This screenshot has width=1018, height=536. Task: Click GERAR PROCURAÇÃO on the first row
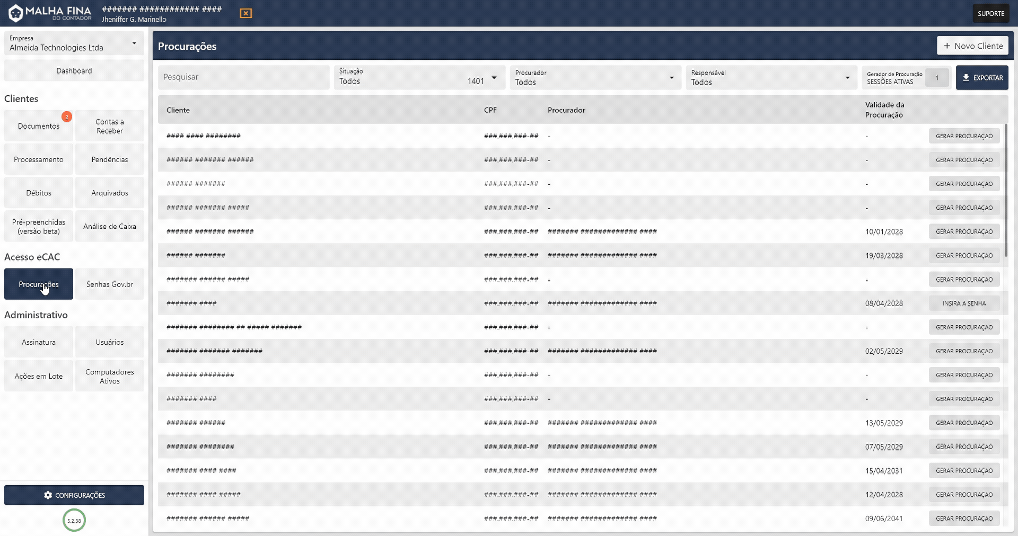tap(964, 136)
